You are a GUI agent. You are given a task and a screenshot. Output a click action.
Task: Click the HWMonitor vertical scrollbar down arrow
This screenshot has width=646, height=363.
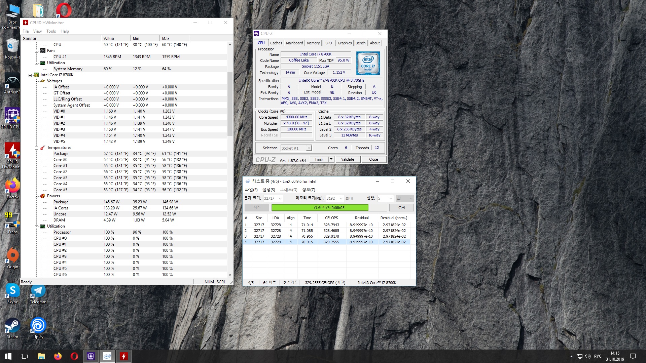coord(230,275)
